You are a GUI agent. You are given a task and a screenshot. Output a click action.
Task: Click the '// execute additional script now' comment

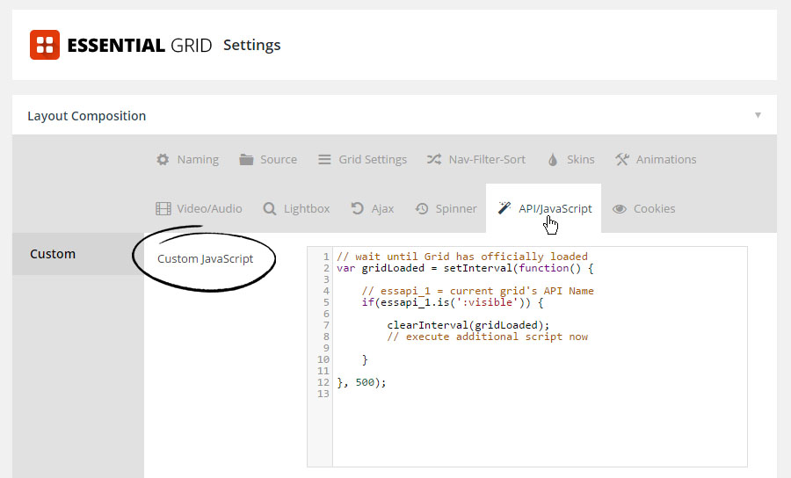click(487, 337)
